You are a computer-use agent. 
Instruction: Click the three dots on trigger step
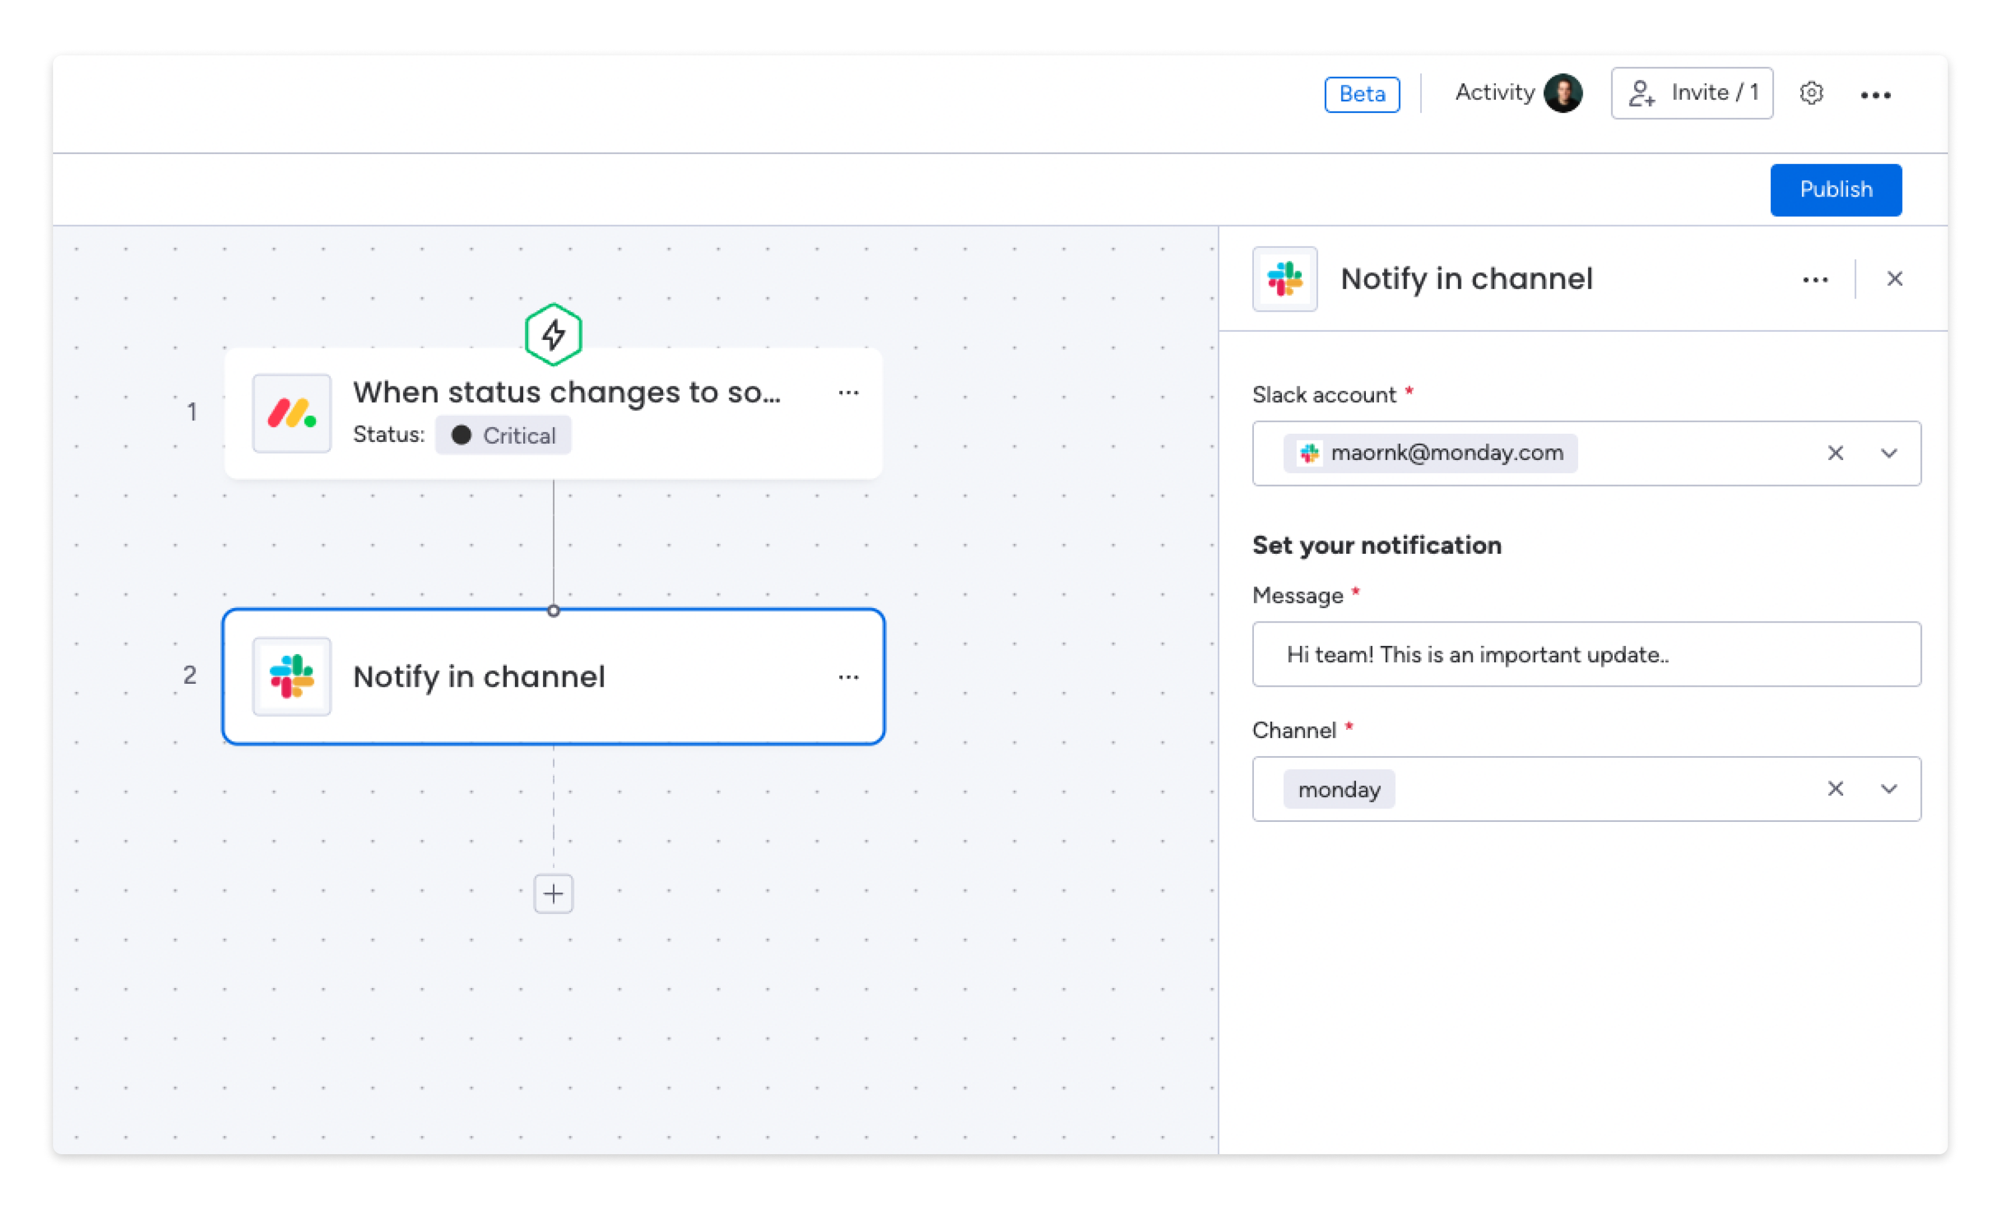[x=844, y=392]
